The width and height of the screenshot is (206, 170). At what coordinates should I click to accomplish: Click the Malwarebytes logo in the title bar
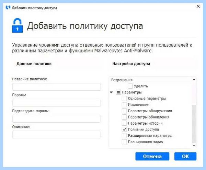[8, 8]
